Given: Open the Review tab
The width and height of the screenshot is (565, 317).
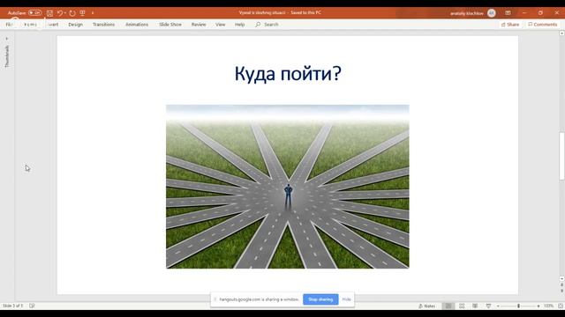Looking at the screenshot, I should [x=199, y=25].
